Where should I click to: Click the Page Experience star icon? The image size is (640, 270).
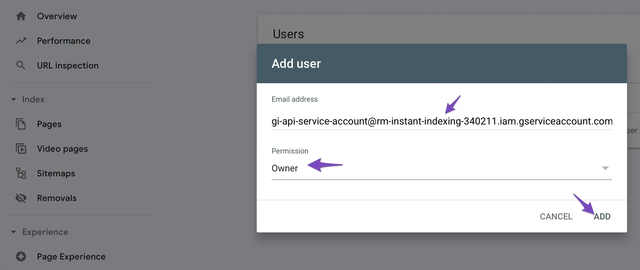click(x=21, y=256)
